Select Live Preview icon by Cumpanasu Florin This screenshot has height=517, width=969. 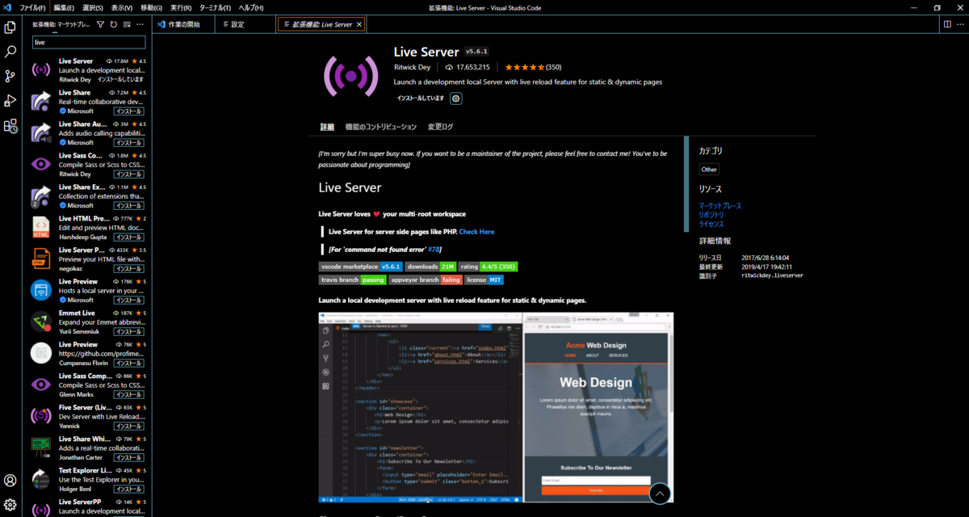click(41, 353)
